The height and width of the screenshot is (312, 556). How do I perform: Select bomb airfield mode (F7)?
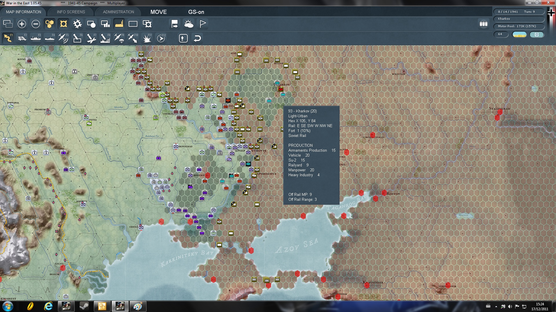point(91,38)
